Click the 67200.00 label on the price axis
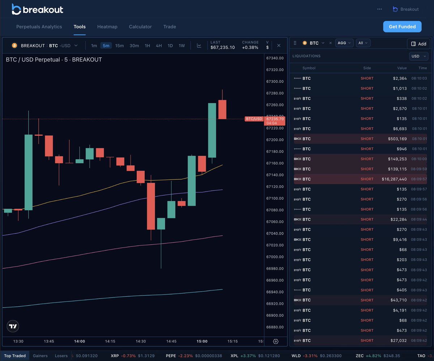 (275, 140)
